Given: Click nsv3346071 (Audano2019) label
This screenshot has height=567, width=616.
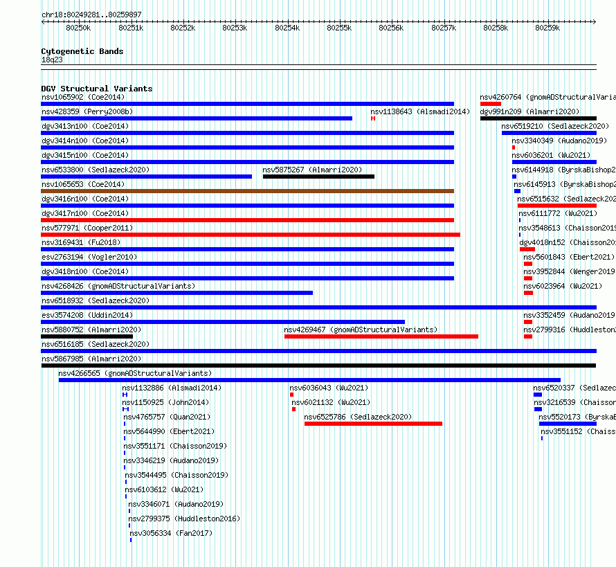Looking at the screenshot, I should click(176, 504).
